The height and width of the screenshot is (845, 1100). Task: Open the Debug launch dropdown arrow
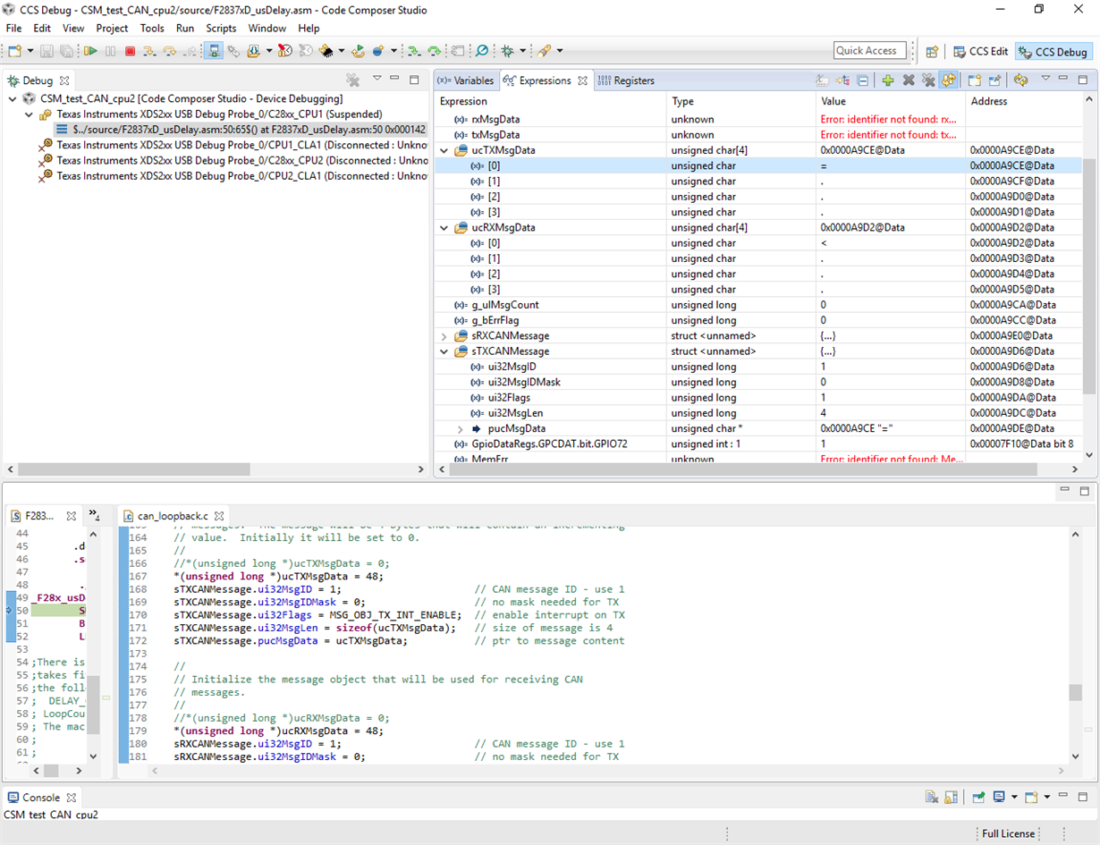point(522,51)
